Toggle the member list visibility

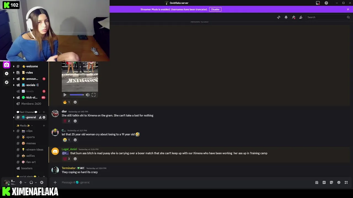point(301,17)
